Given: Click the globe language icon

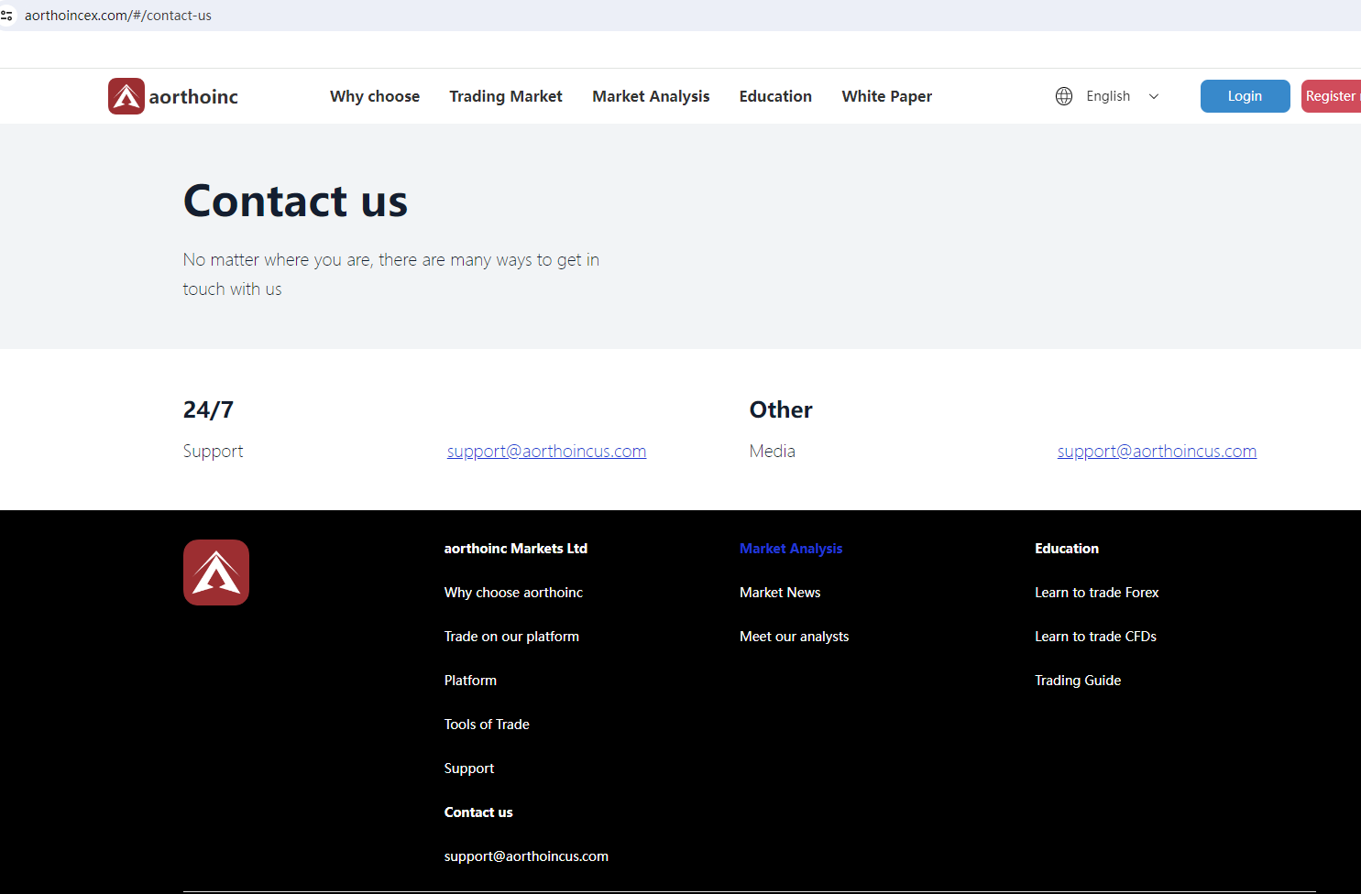Looking at the screenshot, I should tap(1063, 96).
